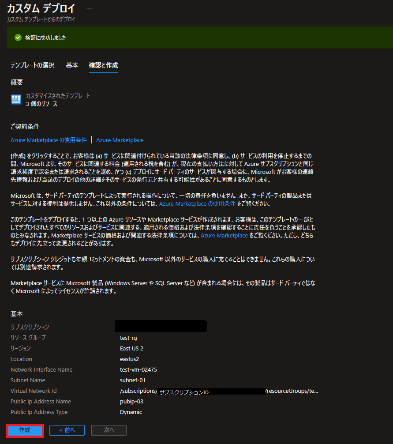Click the customized template resource icon
Screen dimensions: 393x444
coord(16,100)
